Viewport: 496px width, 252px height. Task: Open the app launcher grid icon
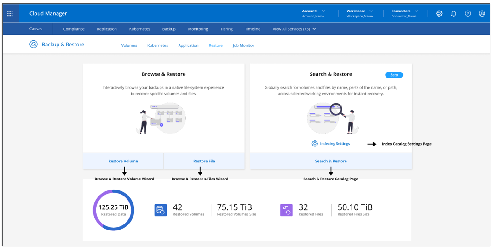coord(10,14)
